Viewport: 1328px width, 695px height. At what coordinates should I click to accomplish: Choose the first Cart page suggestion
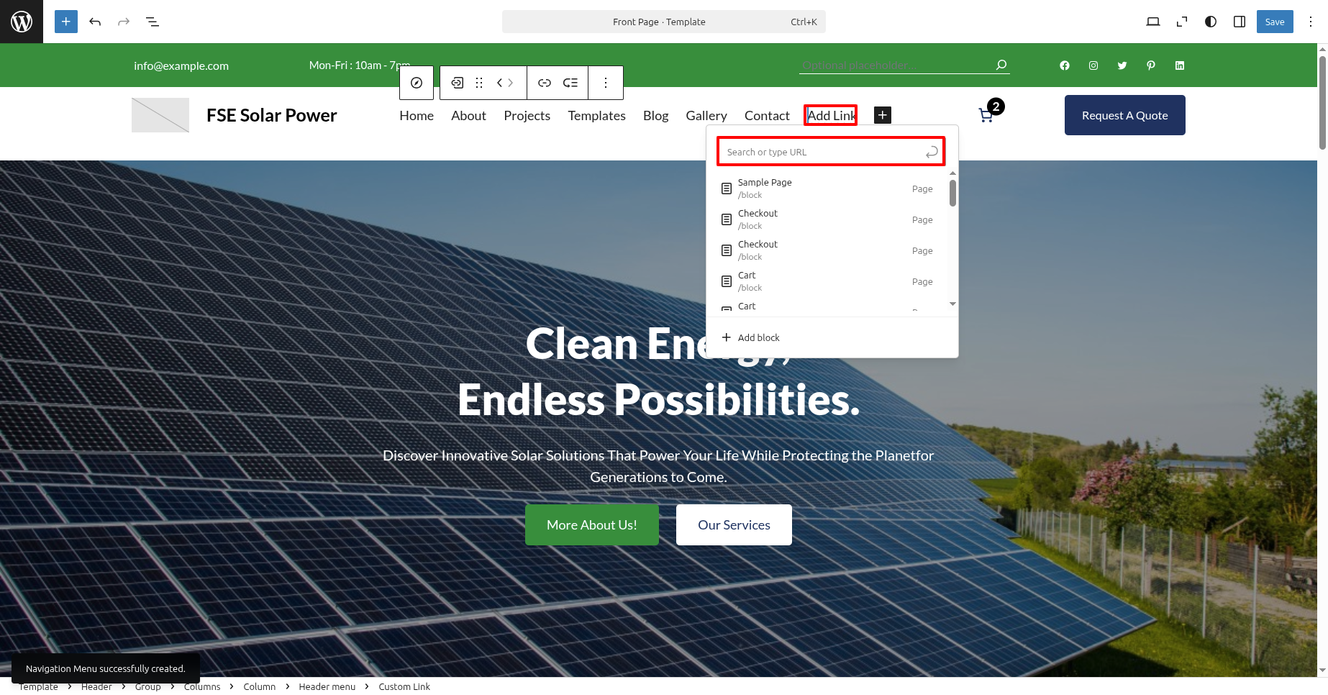tap(827, 281)
